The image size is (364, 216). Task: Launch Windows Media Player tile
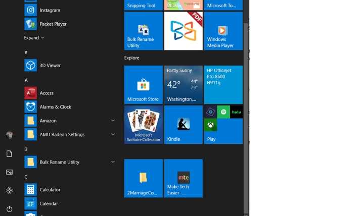[x=223, y=31]
